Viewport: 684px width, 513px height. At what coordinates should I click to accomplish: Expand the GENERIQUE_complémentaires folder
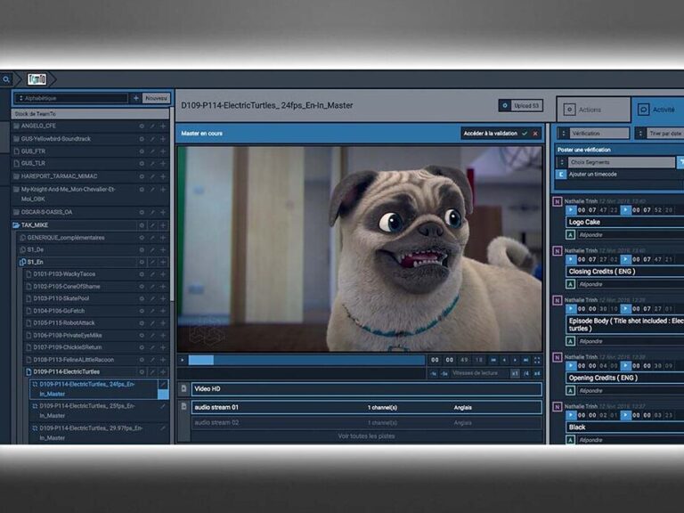click(x=22, y=238)
